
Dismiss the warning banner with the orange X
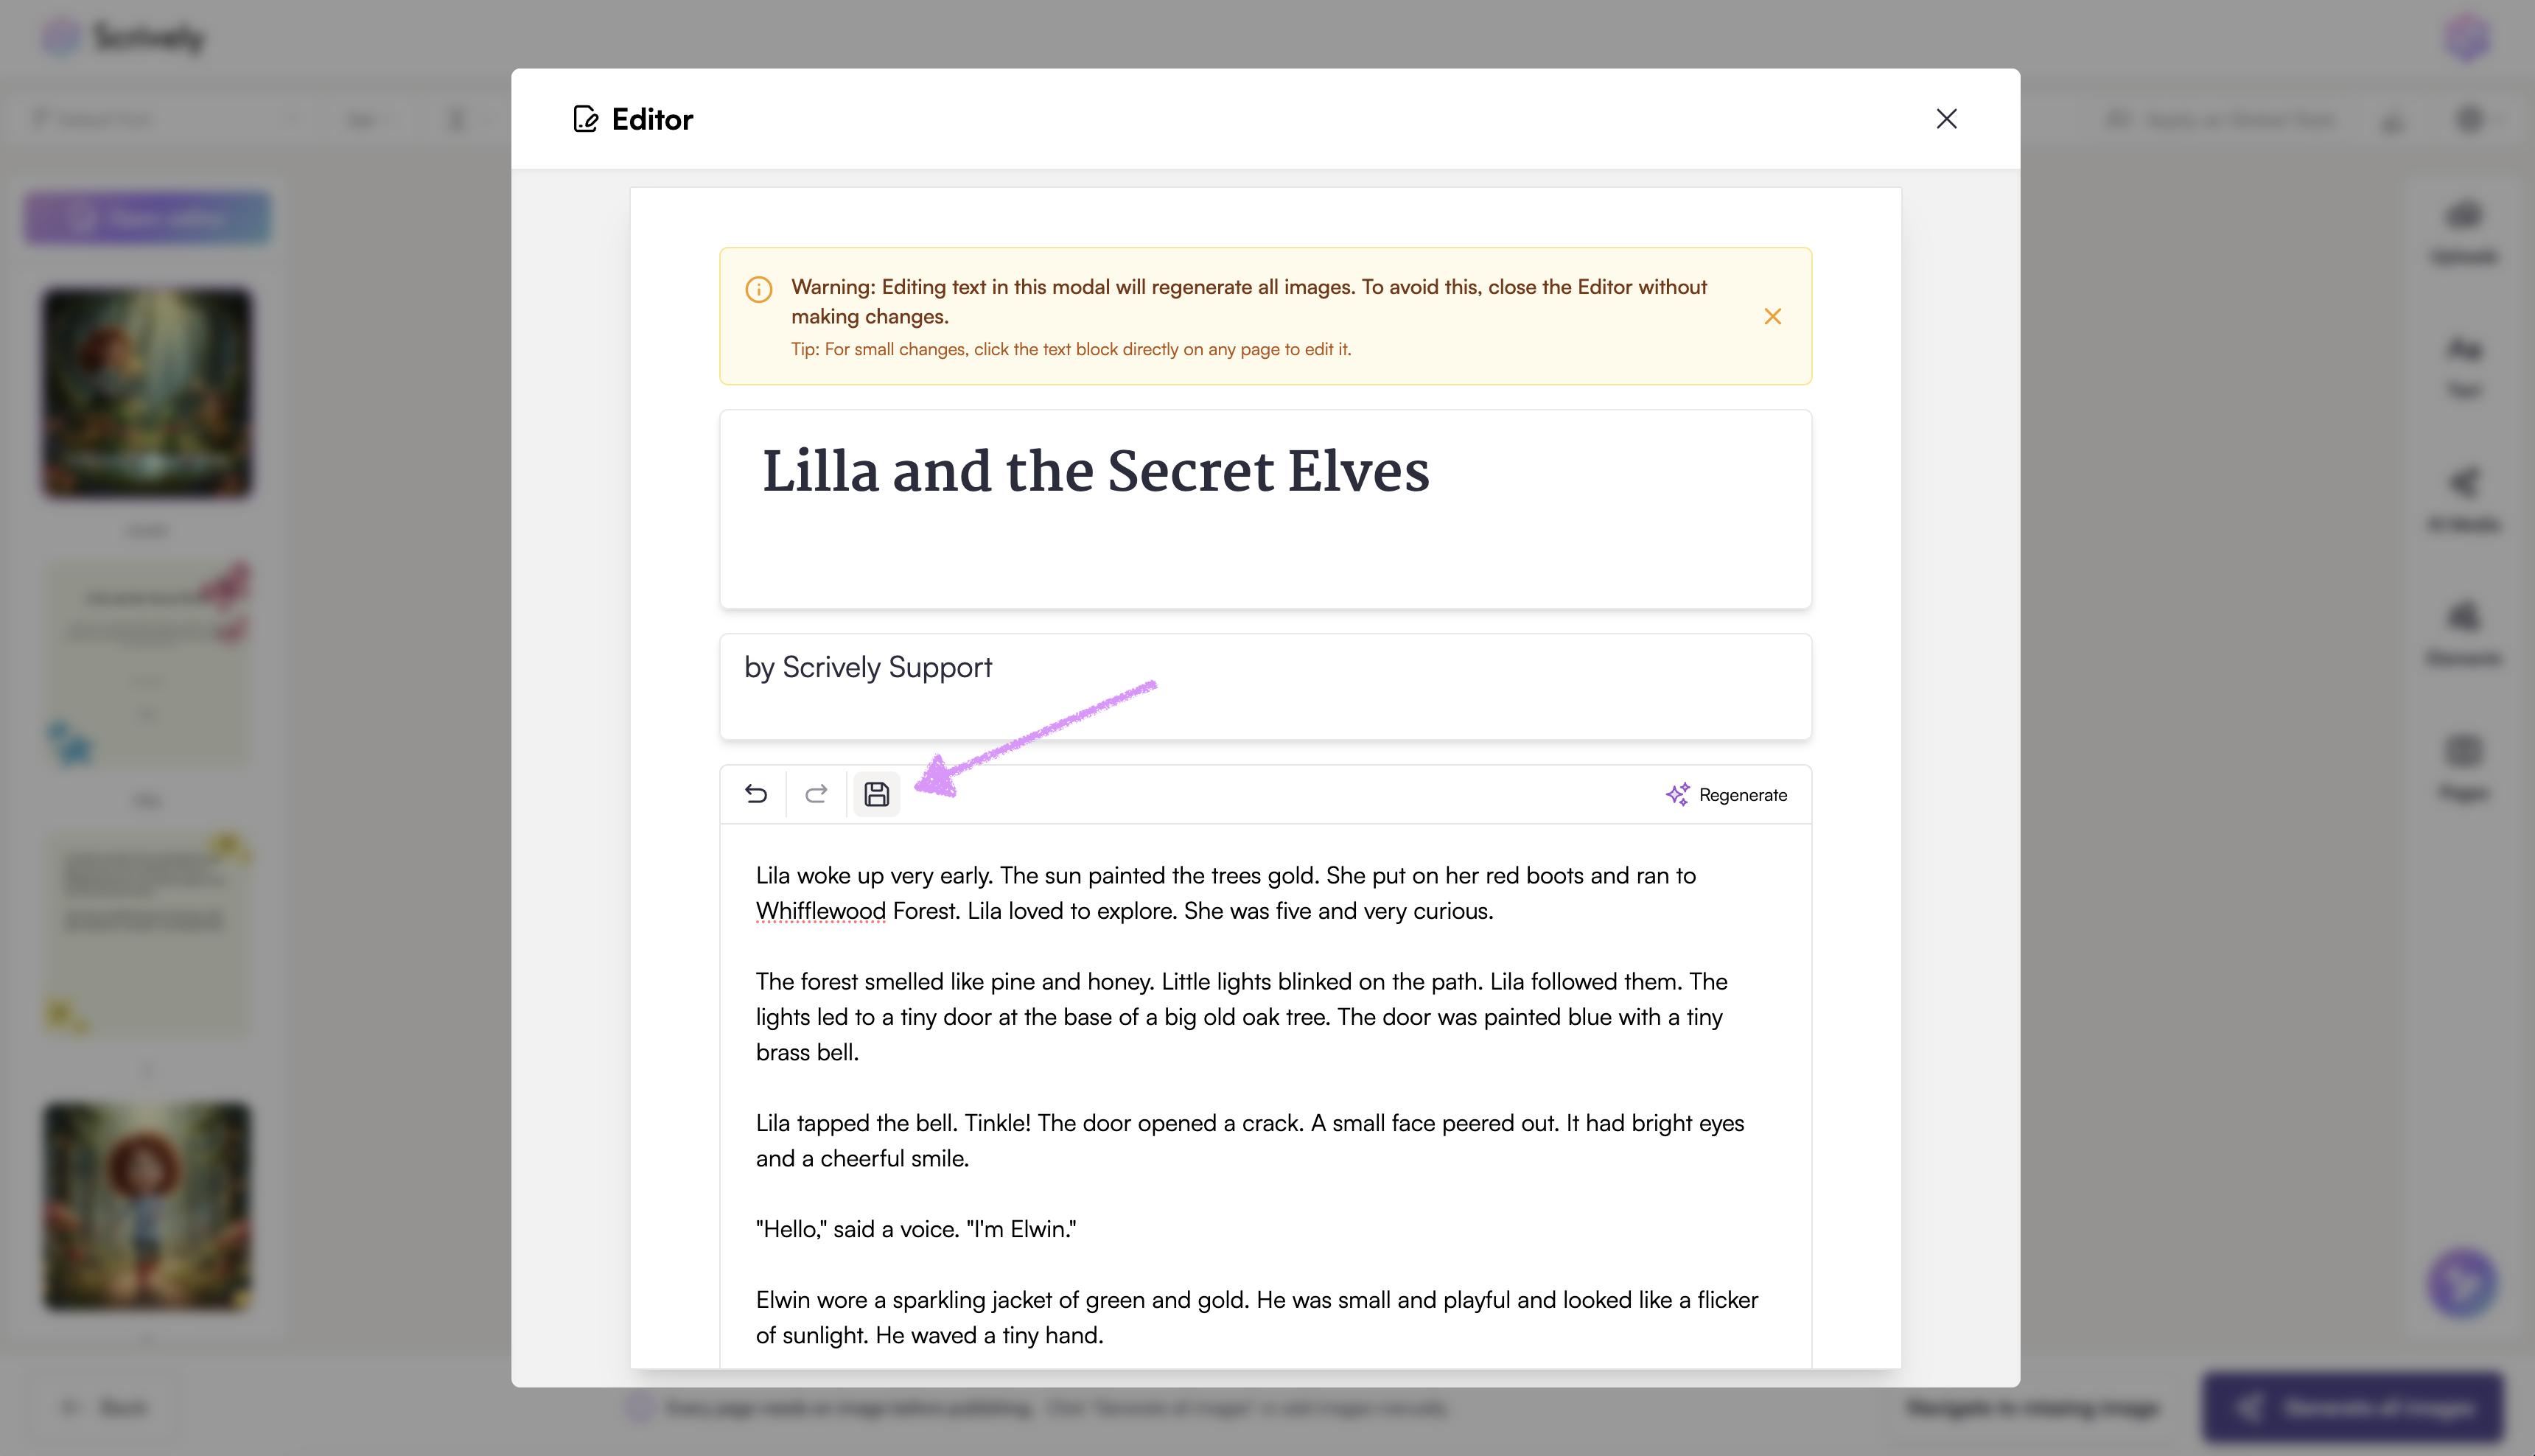click(x=1772, y=317)
